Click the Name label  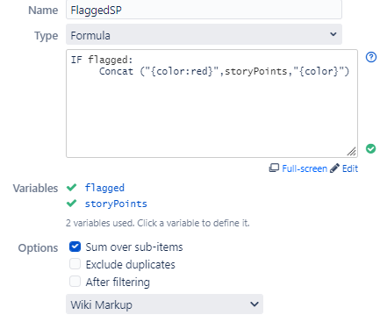pos(43,11)
